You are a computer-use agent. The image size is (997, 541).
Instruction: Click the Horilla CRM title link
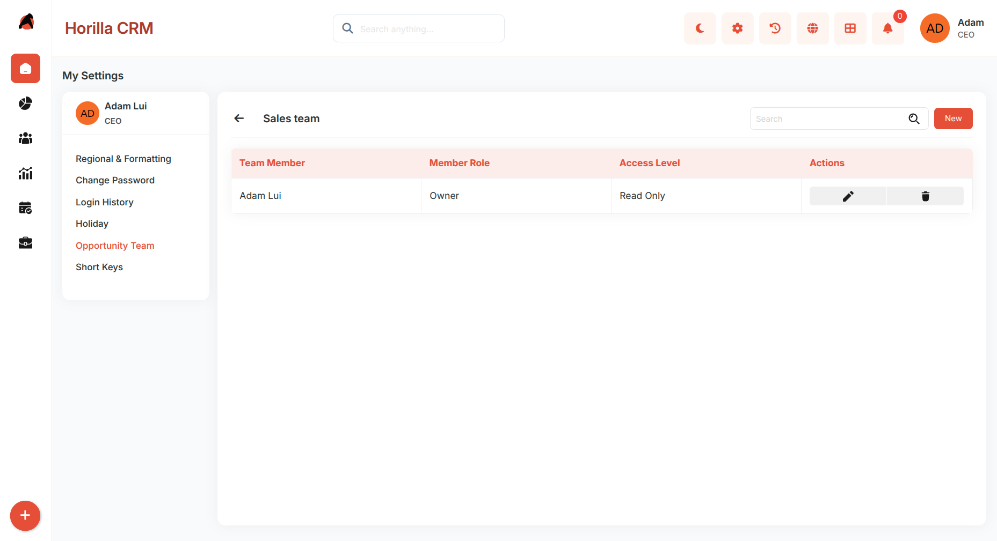click(x=109, y=28)
